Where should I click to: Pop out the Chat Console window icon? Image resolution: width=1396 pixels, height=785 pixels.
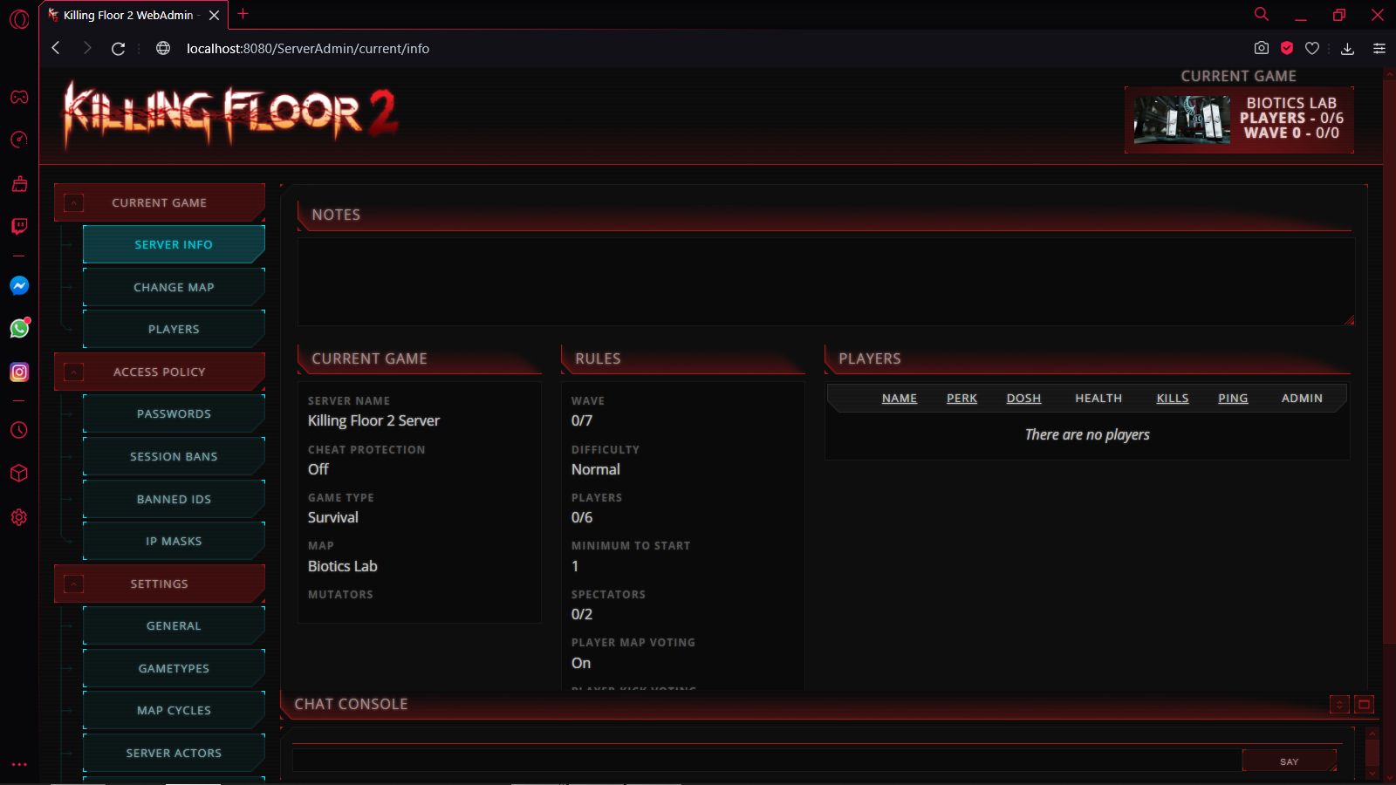tap(1365, 704)
